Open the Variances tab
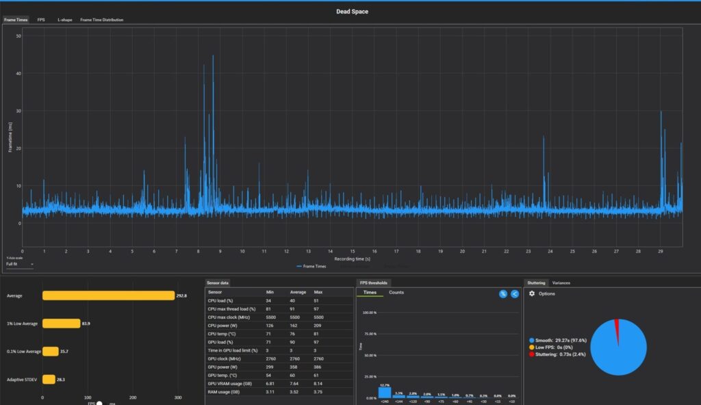Viewport: 701px width, 405px height. (x=561, y=283)
